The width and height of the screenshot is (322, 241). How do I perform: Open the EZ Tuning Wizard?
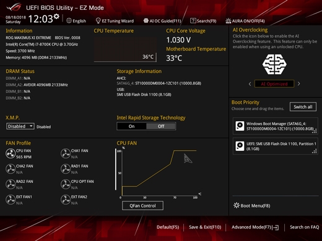115,21
